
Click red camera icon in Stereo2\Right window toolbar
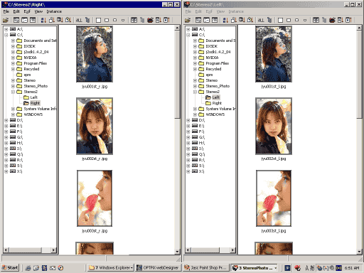click(x=150, y=20)
